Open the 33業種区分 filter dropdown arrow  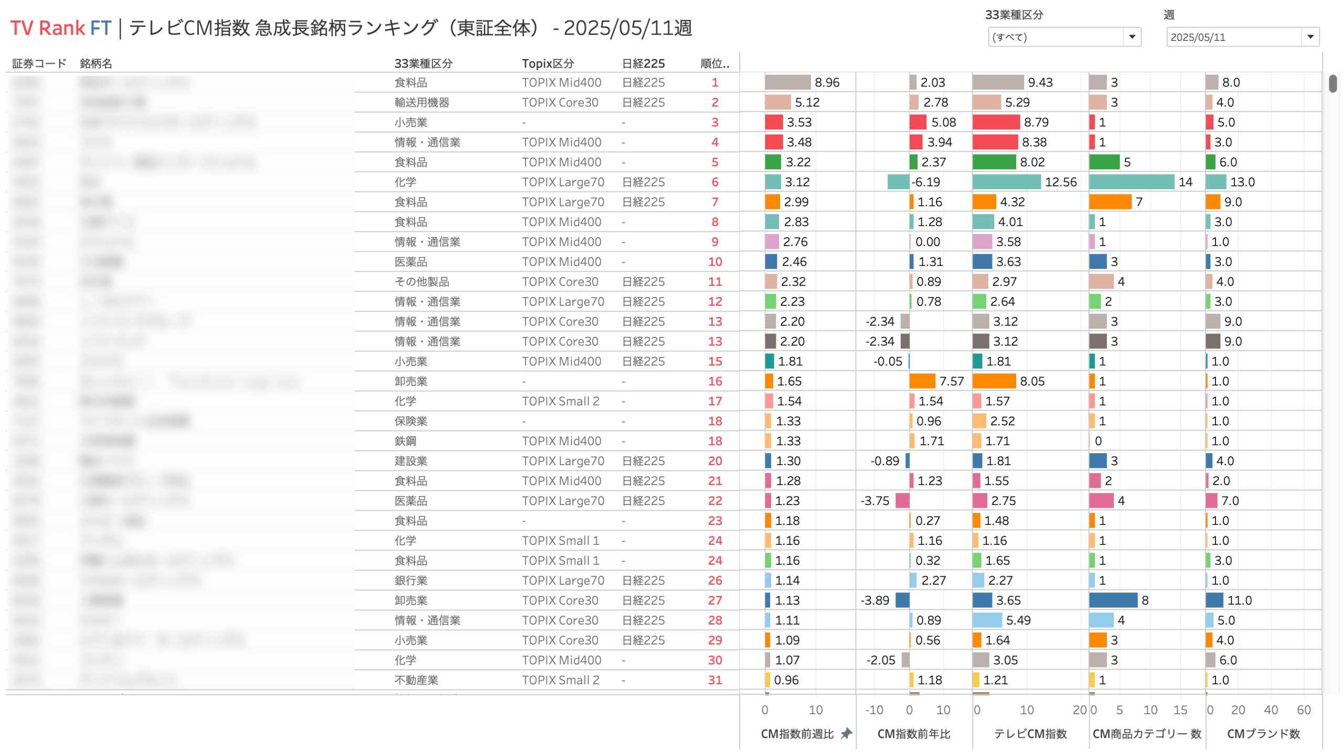point(1132,37)
